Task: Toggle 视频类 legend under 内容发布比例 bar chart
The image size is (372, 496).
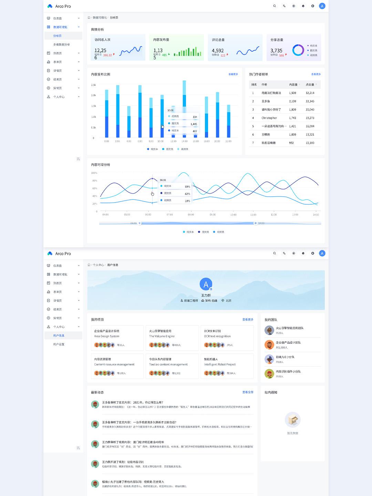Action: coord(183,149)
